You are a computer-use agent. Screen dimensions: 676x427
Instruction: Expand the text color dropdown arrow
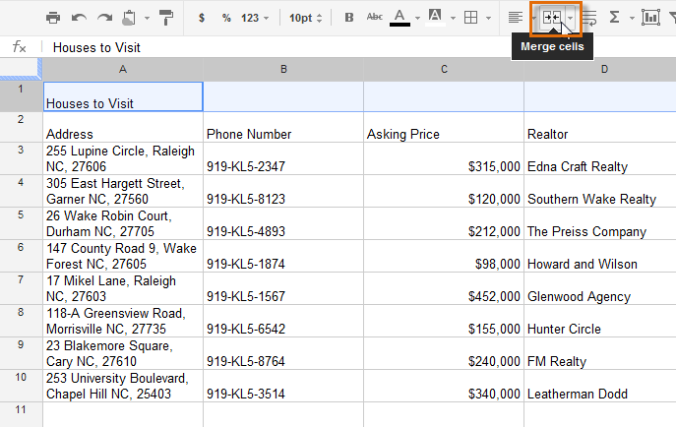[x=417, y=18]
